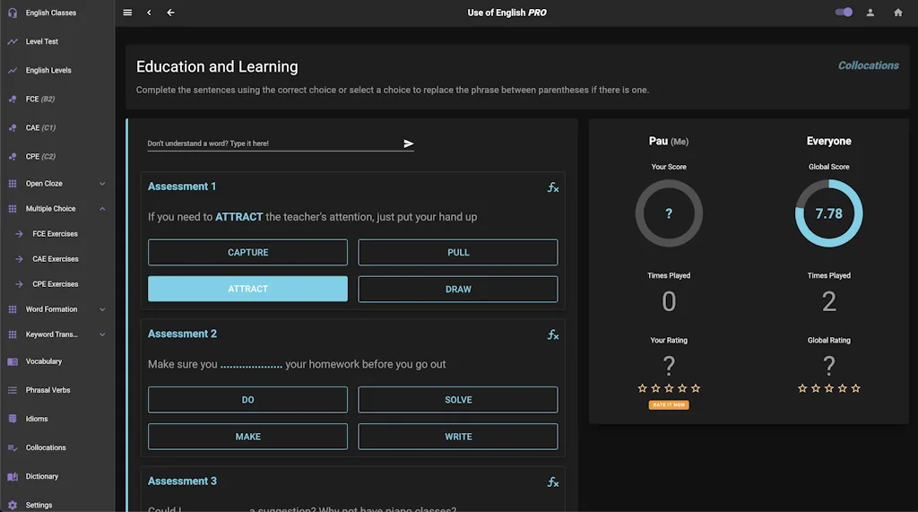
Task: Click the Level Test chart icon
Action: [x=13, y=41]
